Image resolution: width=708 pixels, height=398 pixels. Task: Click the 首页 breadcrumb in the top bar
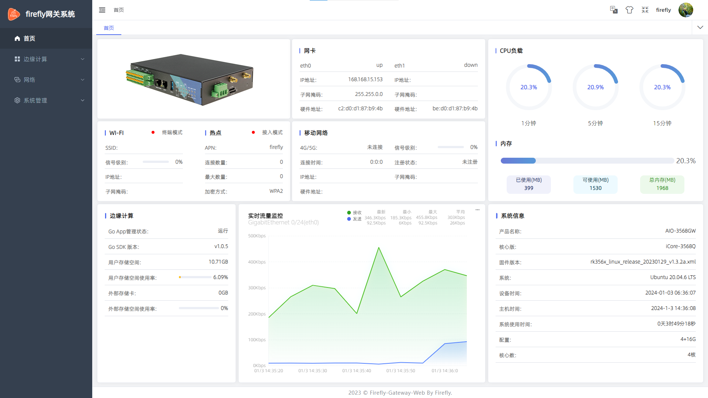pyautogui.click(x=119, y=10)
